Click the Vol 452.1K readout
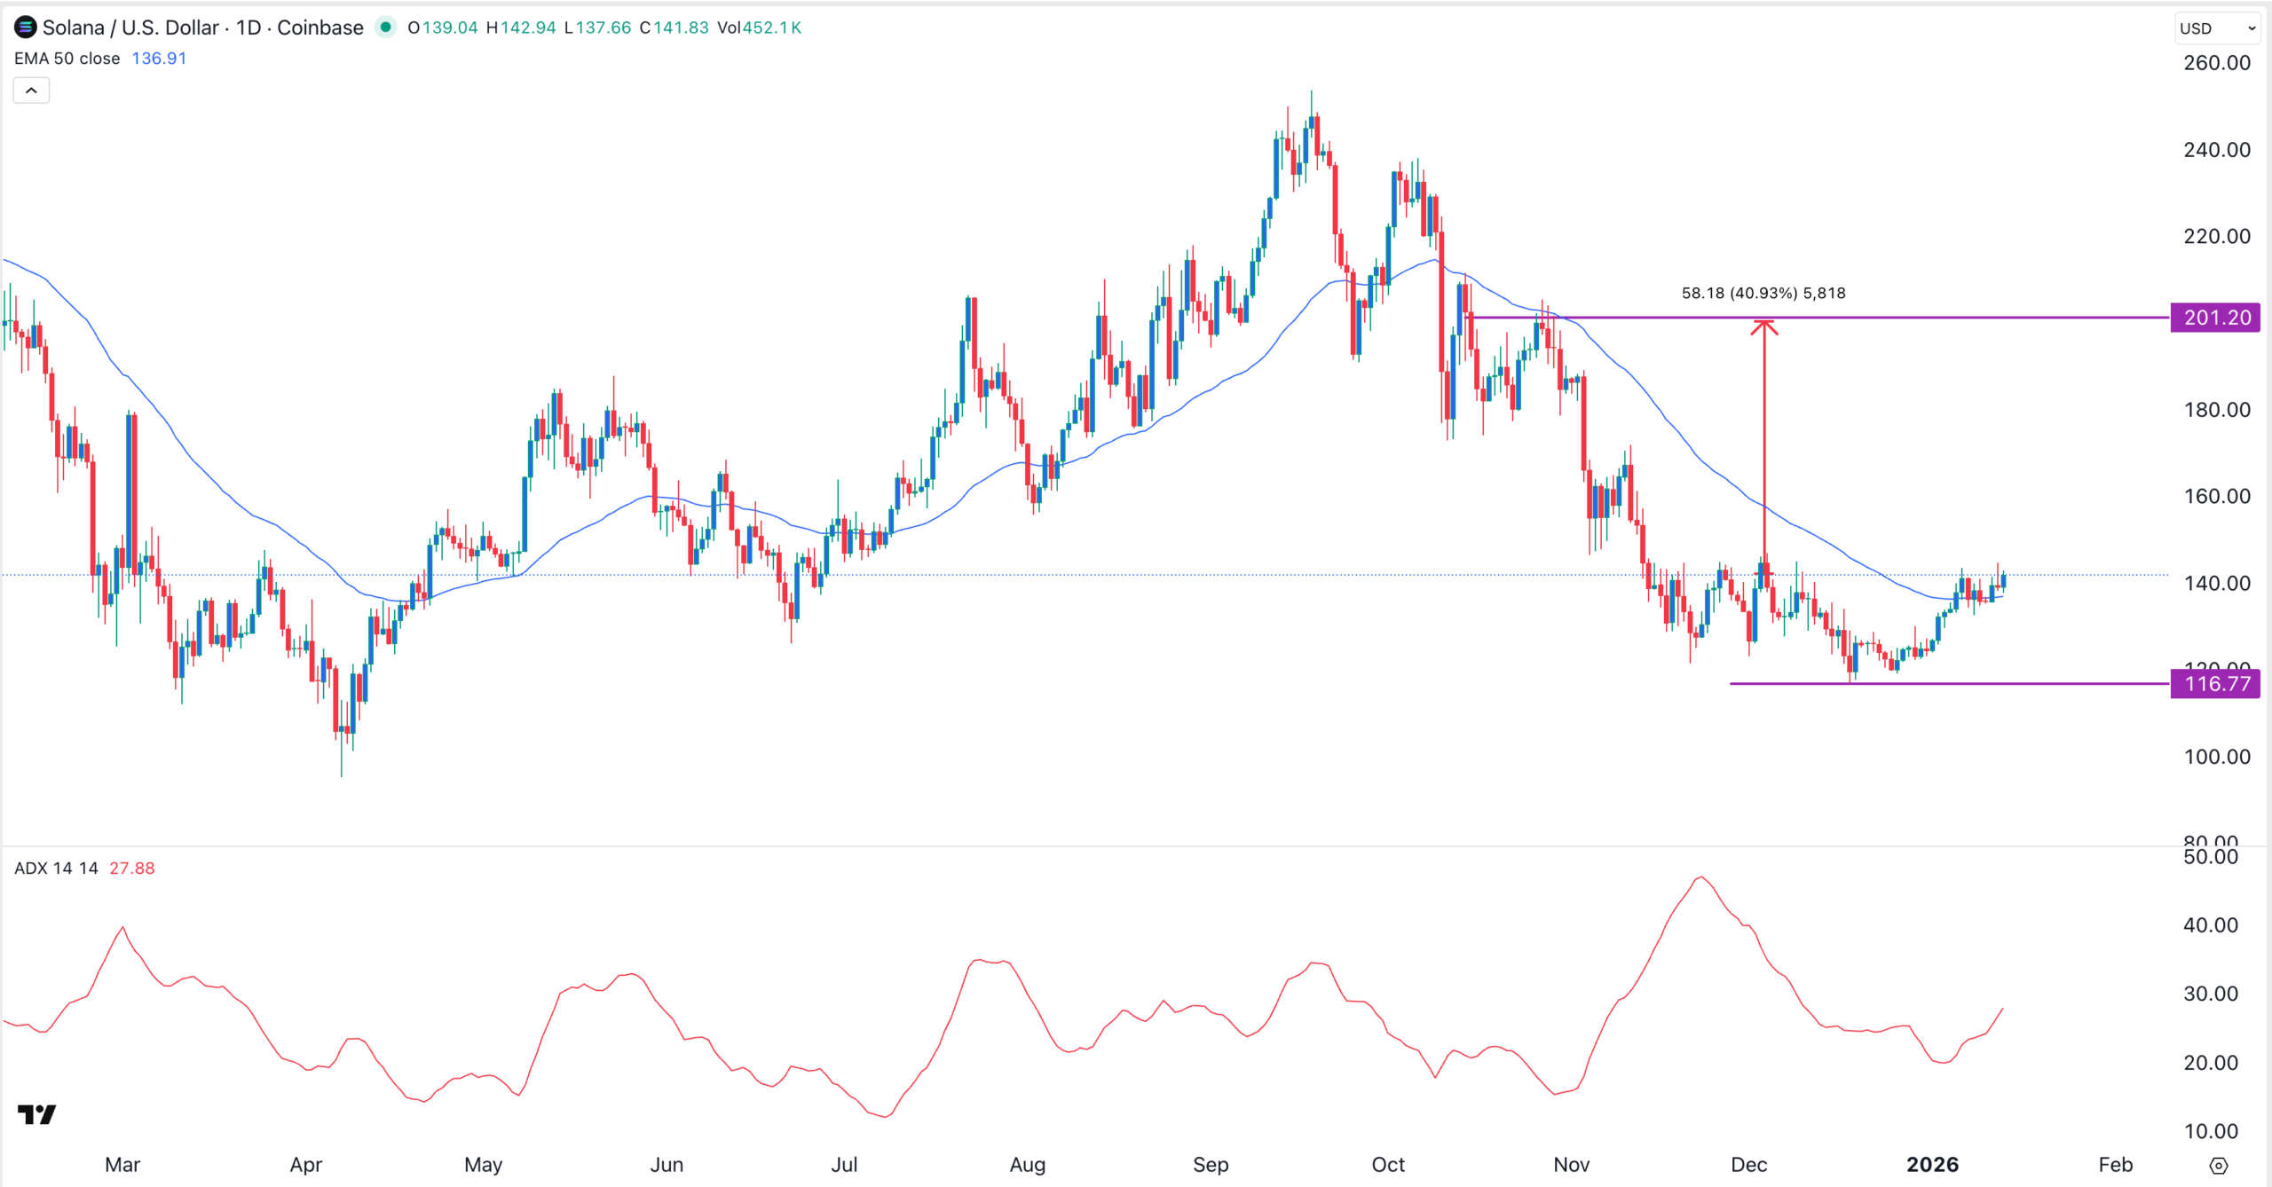Screen dimensions: 2272x1187 (760, 28)
